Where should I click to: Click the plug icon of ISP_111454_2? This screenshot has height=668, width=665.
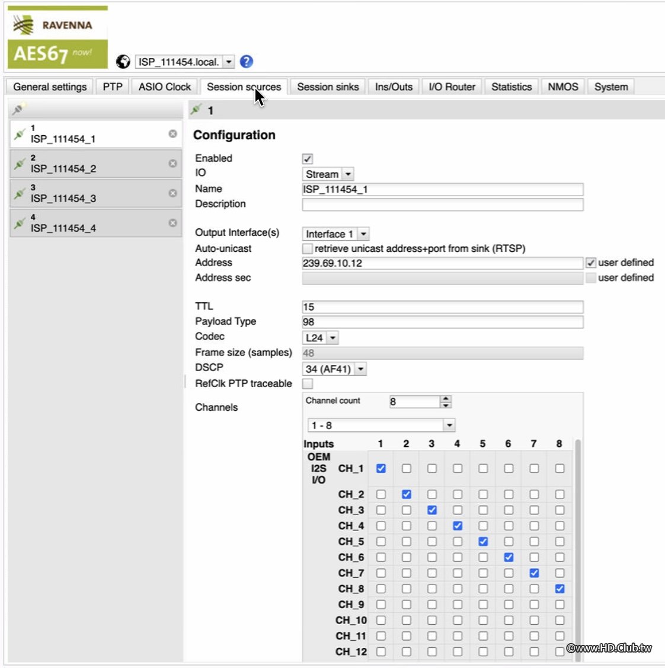pyautogui.click(x=19, y=164)
